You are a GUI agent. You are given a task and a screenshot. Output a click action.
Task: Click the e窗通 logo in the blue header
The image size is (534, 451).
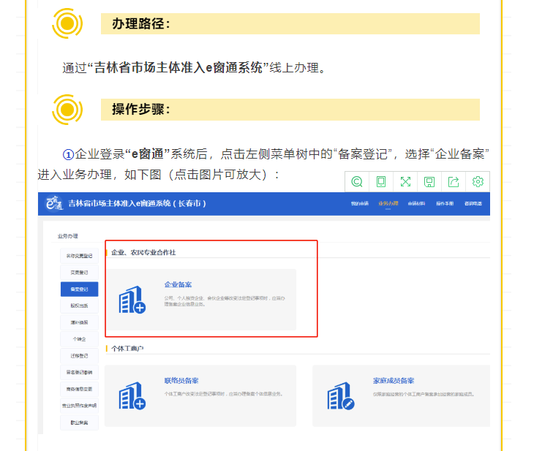point(51,203)
